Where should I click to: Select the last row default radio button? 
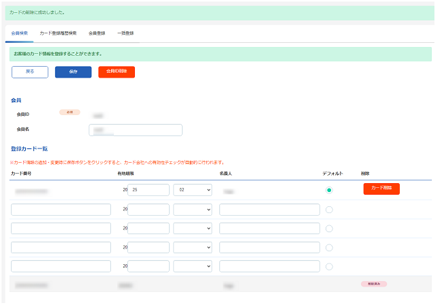click(329, 267)
